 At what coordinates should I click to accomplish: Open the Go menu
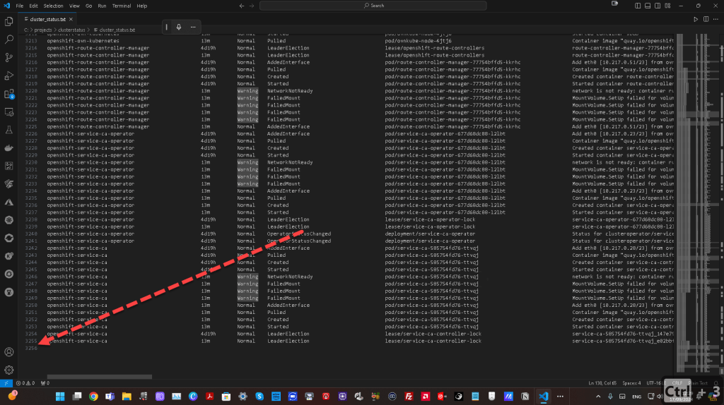(x=88, y=6)
